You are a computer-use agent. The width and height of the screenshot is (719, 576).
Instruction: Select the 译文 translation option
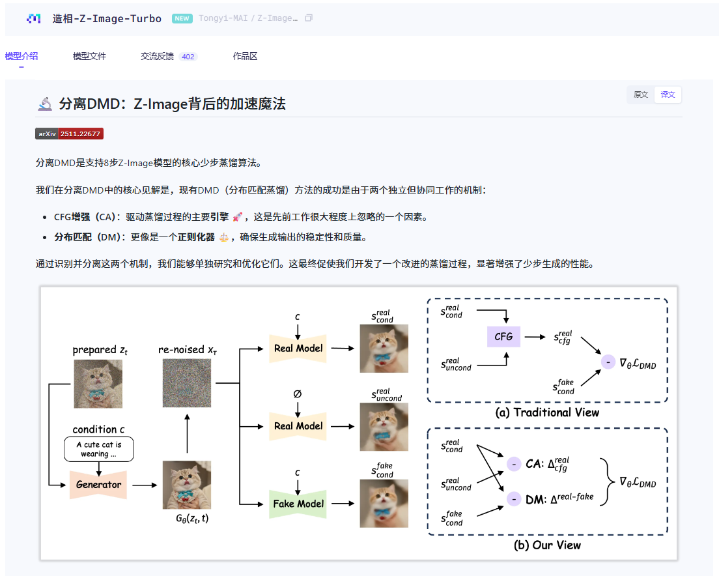[x=667, y=94]
